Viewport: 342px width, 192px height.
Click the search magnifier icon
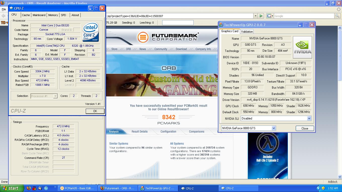pos(337,16)
